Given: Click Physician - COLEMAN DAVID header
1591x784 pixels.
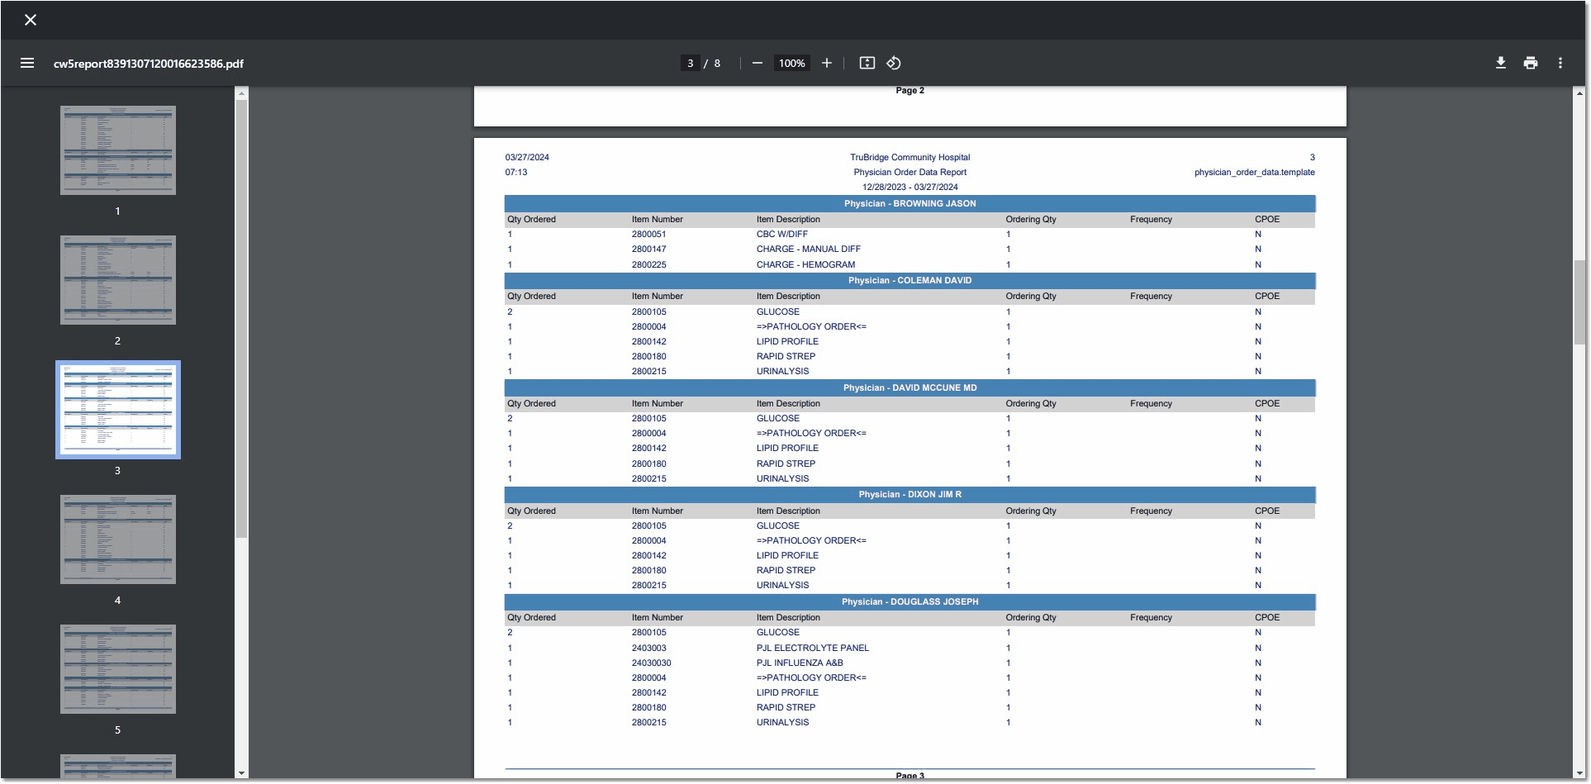Looking at the screenshot, I should tap(909, 280).
